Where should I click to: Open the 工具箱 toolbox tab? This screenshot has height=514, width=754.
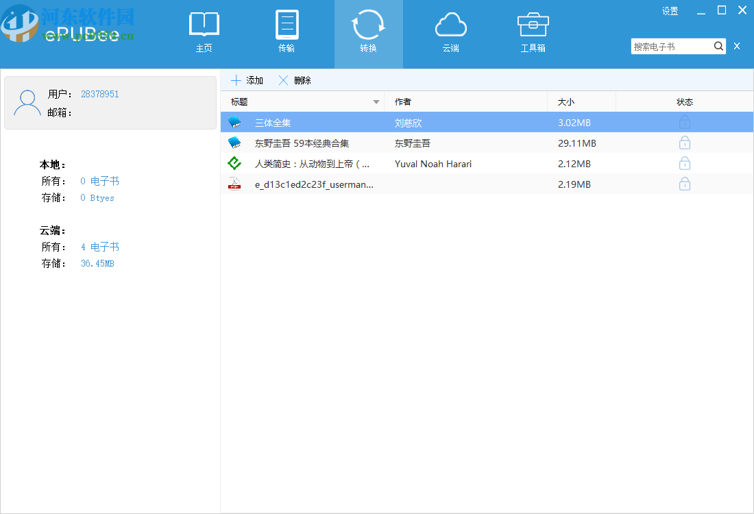533,34
